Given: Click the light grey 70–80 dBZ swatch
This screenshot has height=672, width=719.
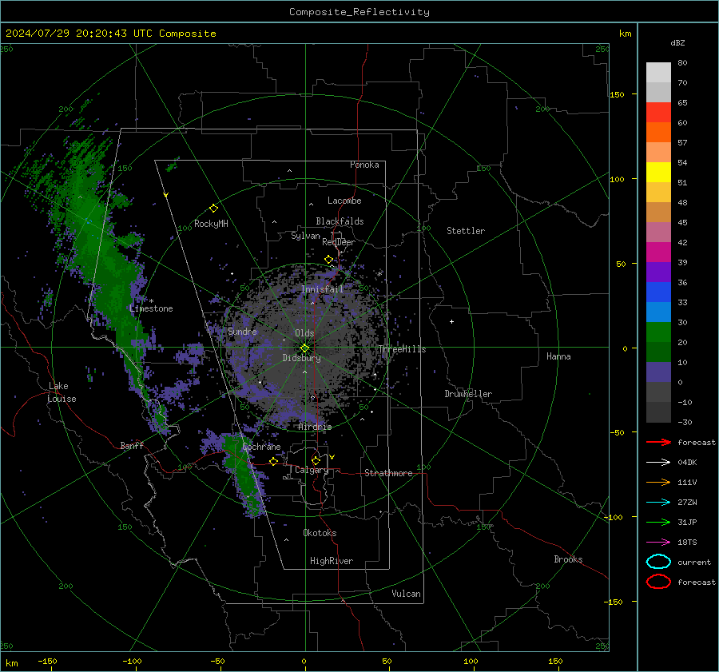Looking at the screenshot, I should pyautogui.click(x=658, y=73).
